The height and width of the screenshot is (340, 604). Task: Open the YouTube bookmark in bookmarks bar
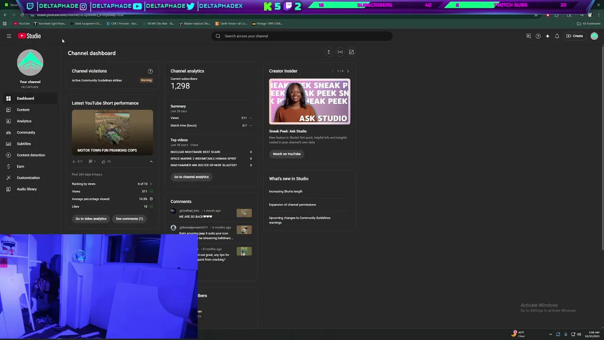click(22, 24)
